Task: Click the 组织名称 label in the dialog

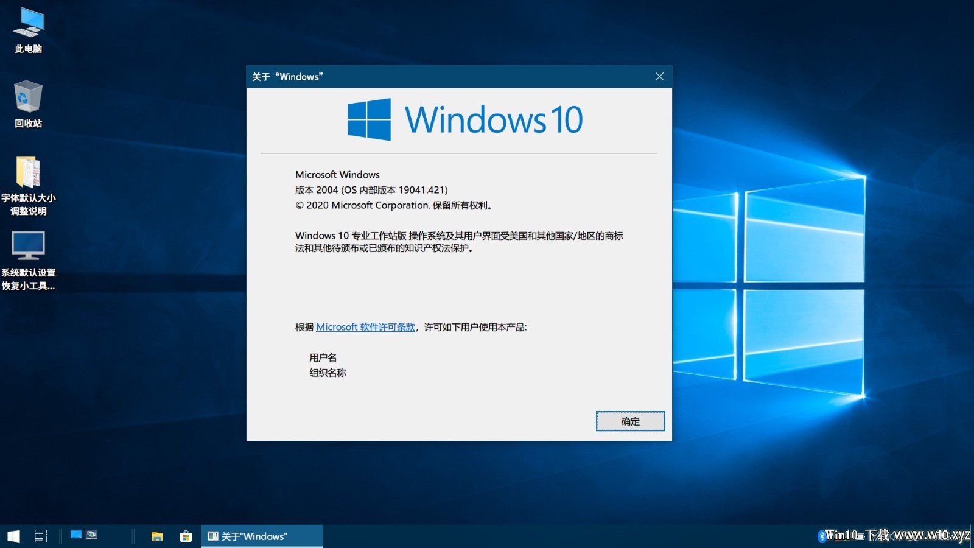Action: (328, 373)
